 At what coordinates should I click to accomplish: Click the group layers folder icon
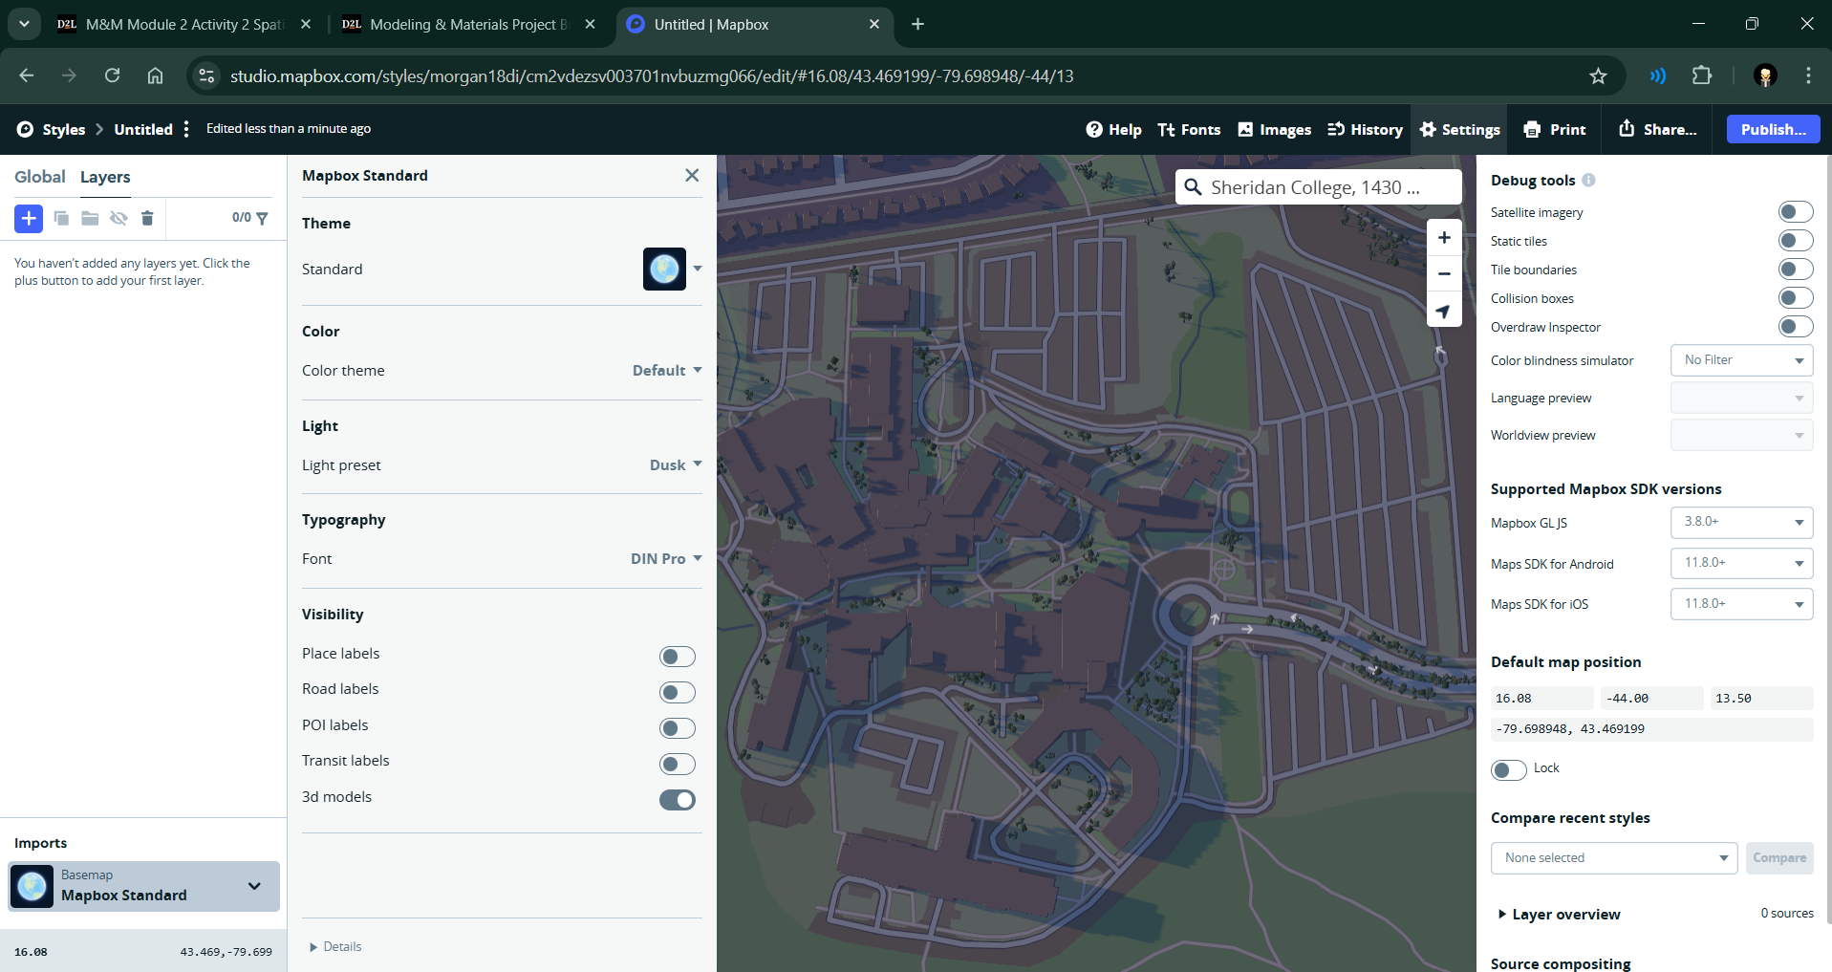coord(90,218)
